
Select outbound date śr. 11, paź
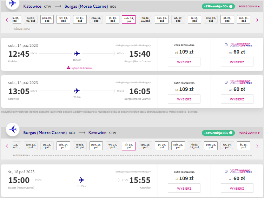point(80,19)
